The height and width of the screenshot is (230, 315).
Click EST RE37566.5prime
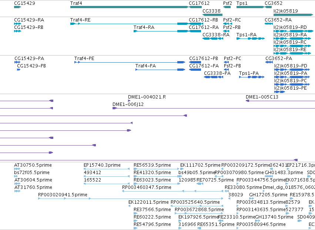(x=135, y=213)
